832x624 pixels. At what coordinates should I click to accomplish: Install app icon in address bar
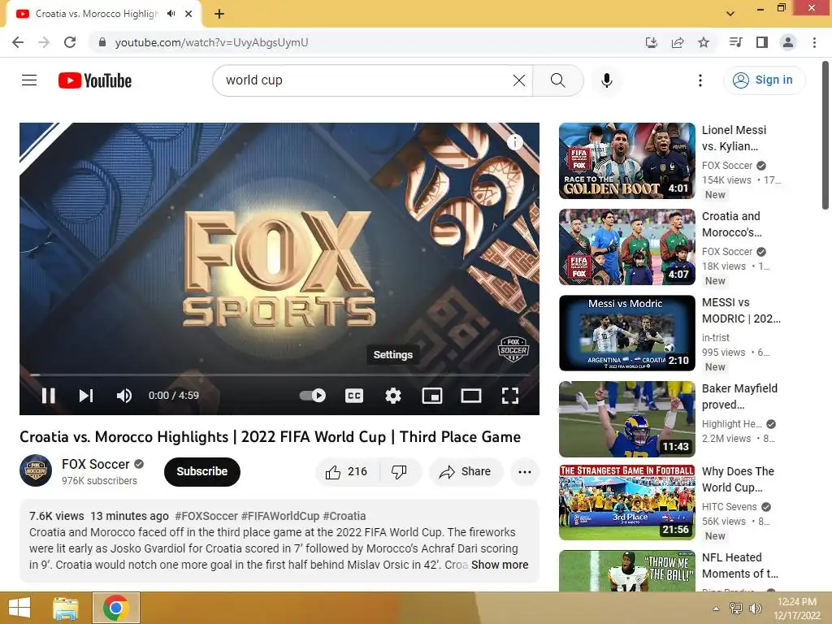click(x=652, y=42)
